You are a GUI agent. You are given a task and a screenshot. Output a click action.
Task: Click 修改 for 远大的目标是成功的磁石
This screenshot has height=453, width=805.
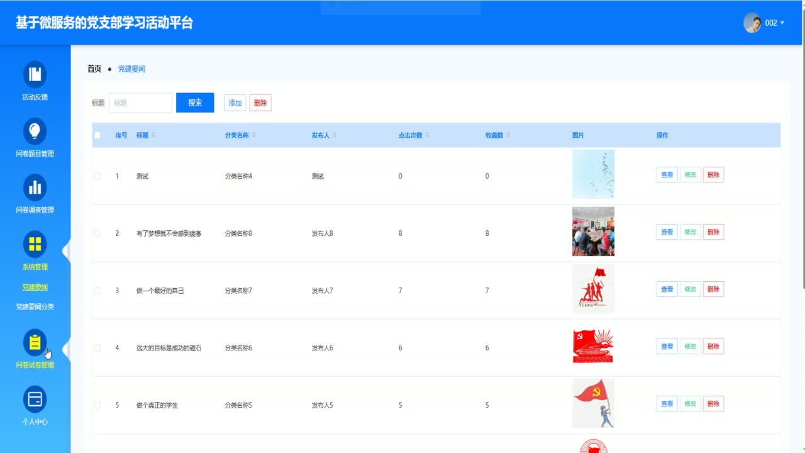click(690, 347)
